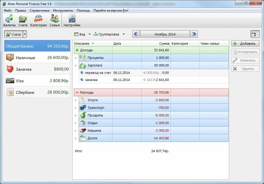Click the Отдых coffee cup icon
This screenshot has width=264, height=184.
[x=83, y=123]
